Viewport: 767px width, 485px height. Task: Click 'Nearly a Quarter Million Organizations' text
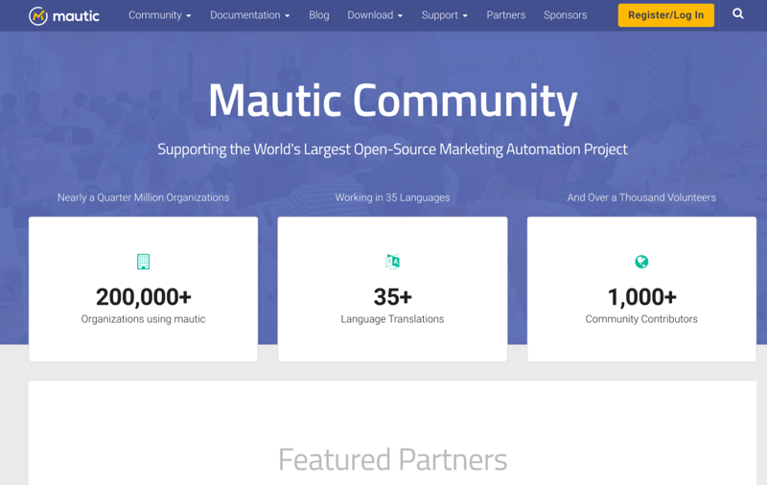point(143,197)
